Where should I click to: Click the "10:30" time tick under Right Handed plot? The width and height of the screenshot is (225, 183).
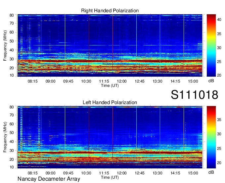pyautogui.click(x=86, y=81)
